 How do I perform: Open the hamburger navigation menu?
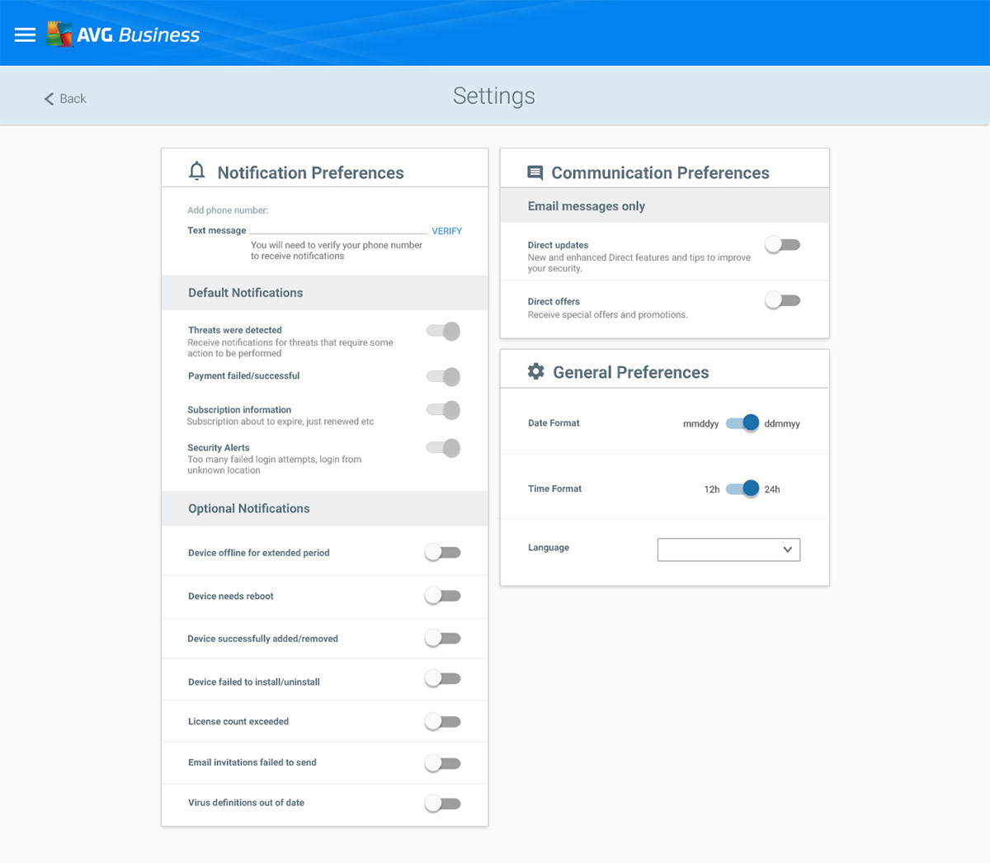point(25,35)
